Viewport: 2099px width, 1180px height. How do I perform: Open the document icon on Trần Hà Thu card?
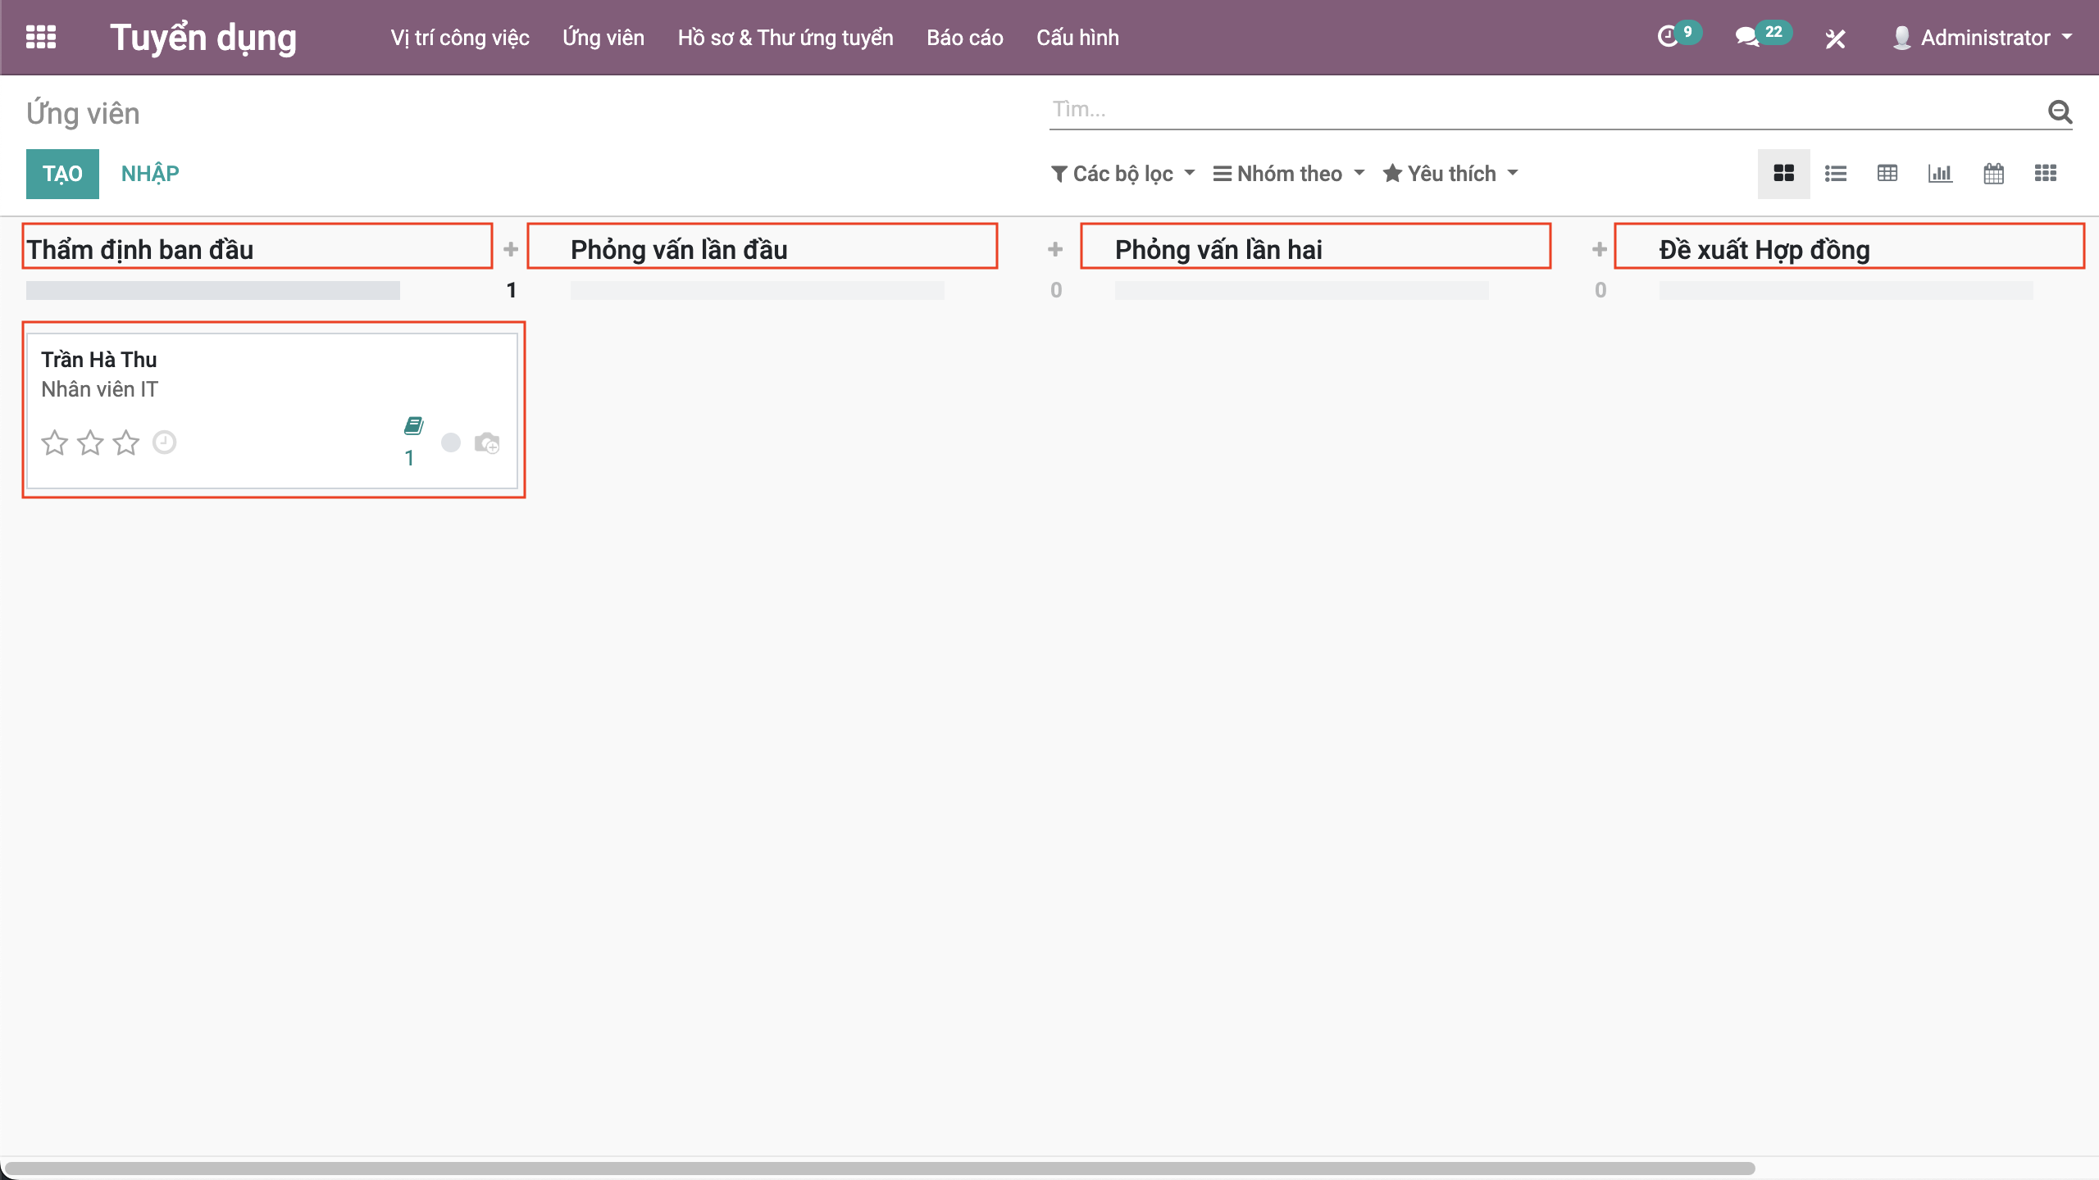pyautogui.click(x=413, y=425)
